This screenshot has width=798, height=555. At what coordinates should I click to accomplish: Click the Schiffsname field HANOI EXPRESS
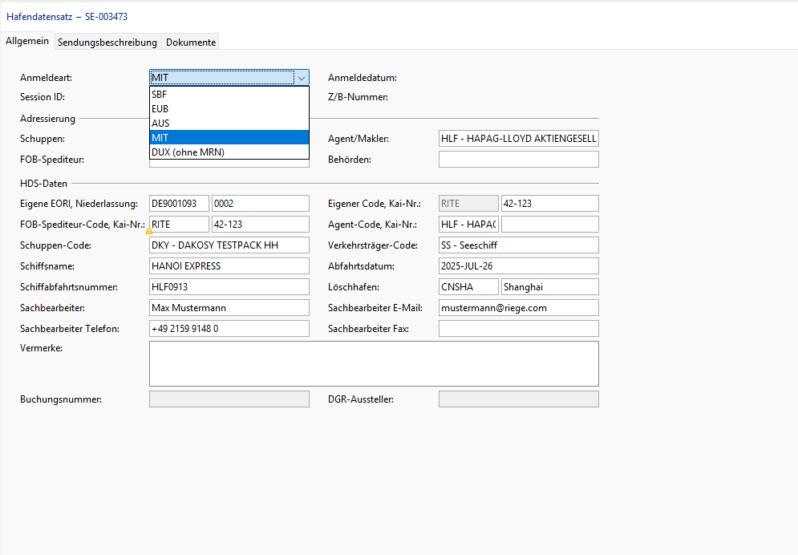(x=229, y=266)
